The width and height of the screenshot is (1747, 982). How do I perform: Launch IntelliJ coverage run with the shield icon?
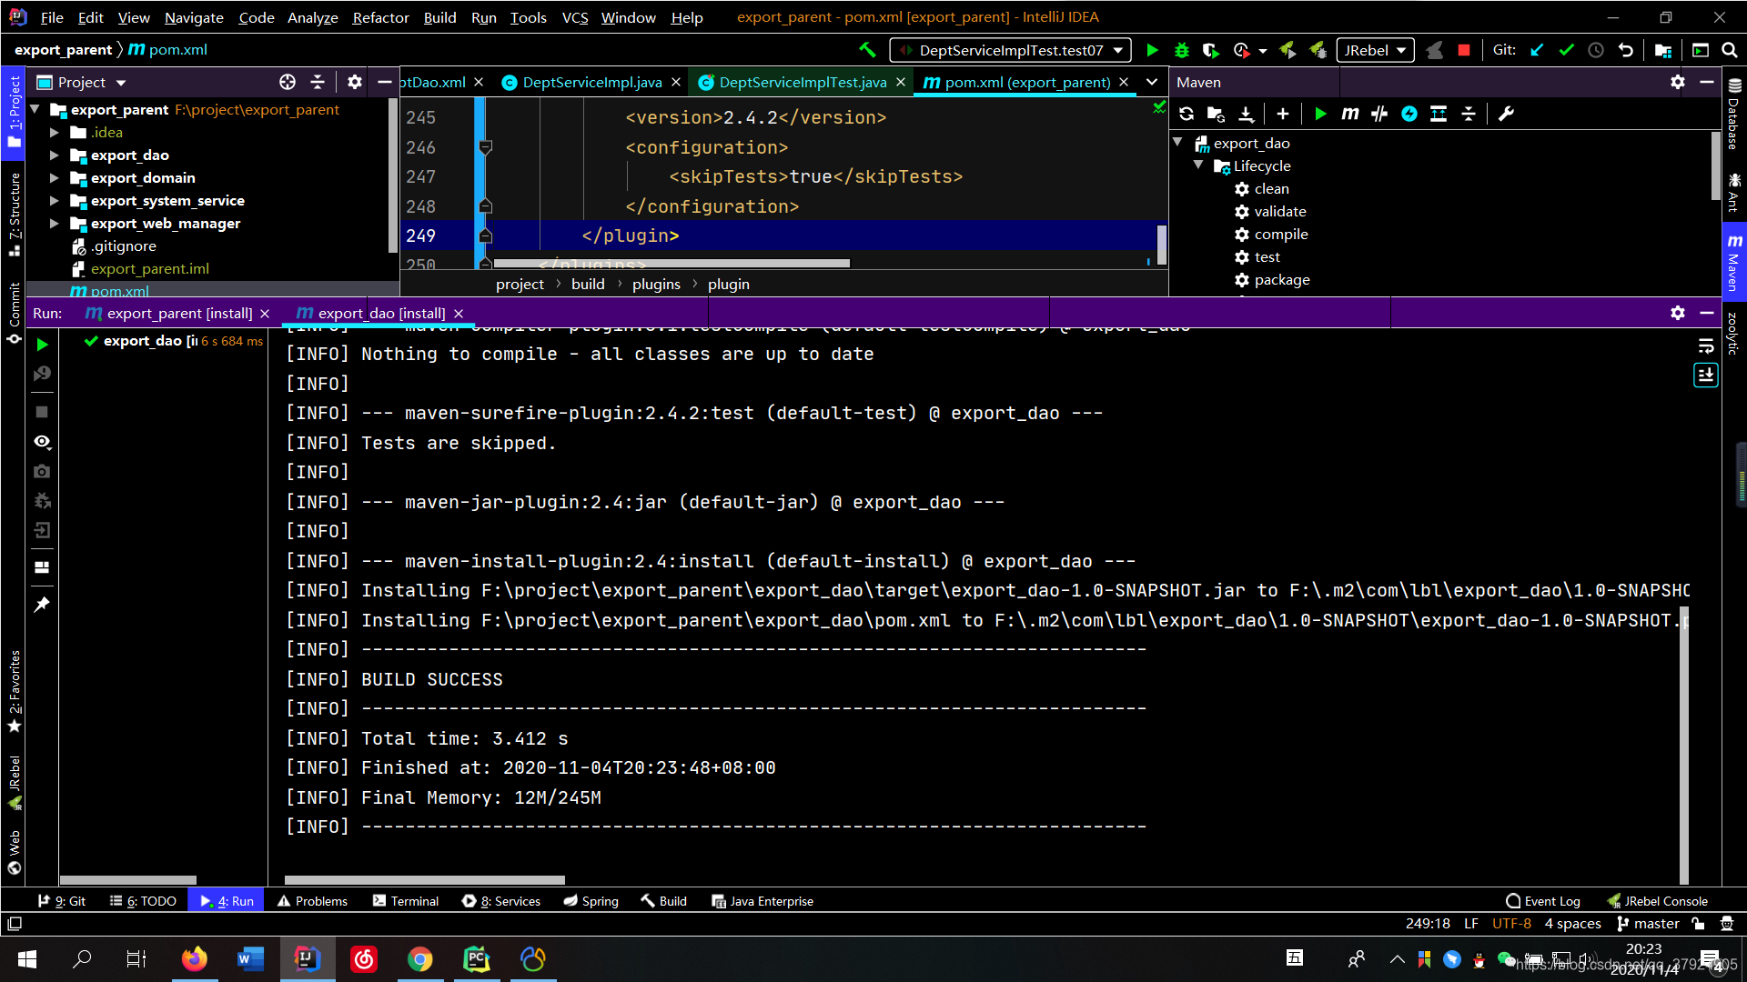pyautogui.click(x=1211, y=50)
